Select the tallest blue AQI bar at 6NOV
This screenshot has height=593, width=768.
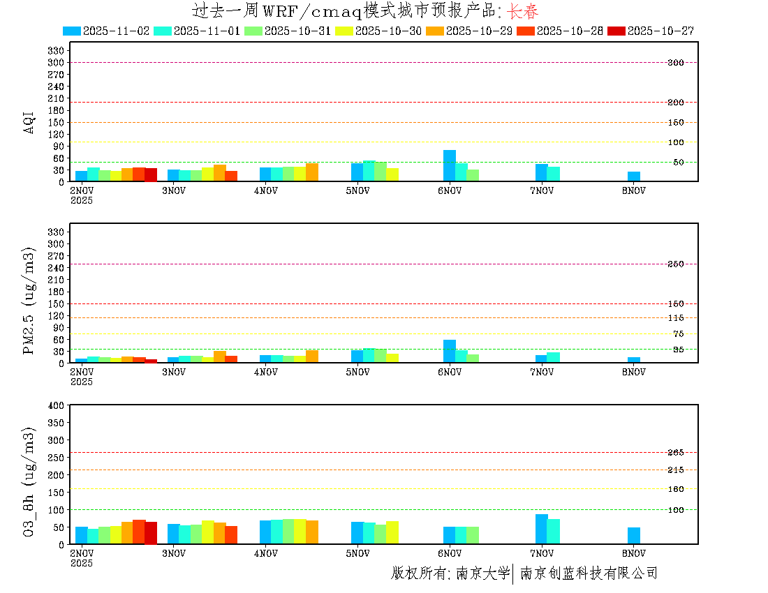[x=450, y=166]
